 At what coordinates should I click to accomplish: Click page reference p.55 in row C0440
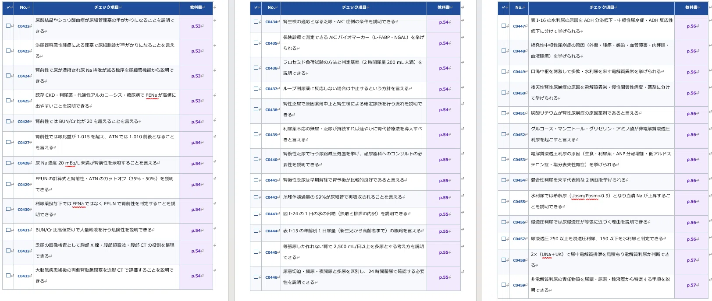(x=443, y=160)
